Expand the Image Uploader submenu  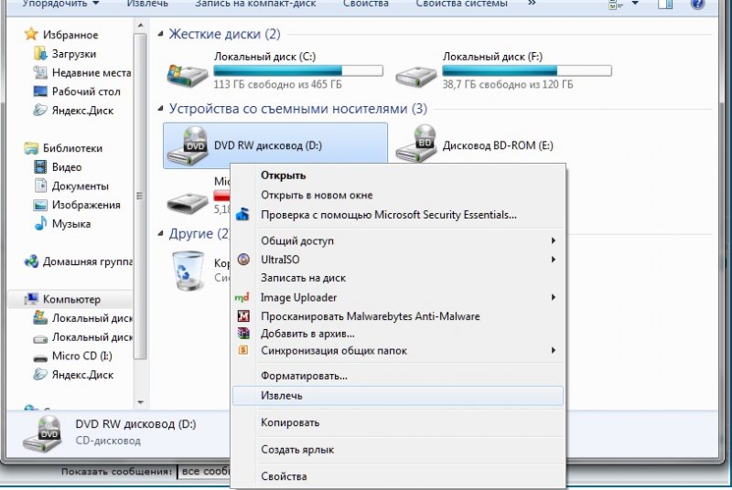click(553, 298)
